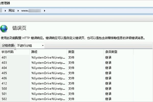
Task: Expand the breadcrumb arrow after the www site name
Action: (x=45, y=11)
